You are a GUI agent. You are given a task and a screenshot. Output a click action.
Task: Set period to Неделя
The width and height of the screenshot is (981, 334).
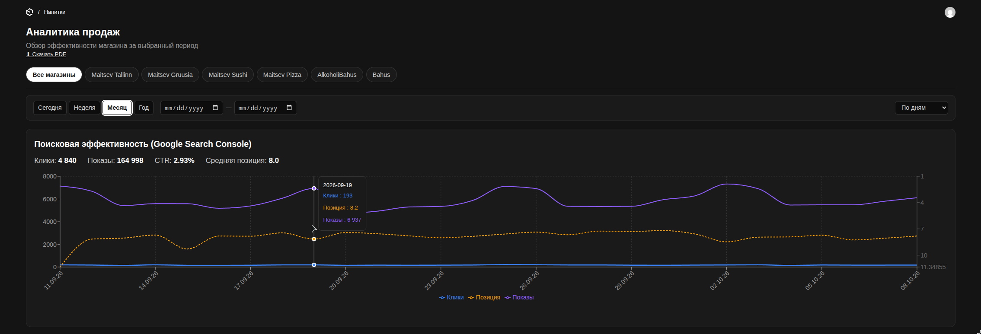[x=84, y=108]
